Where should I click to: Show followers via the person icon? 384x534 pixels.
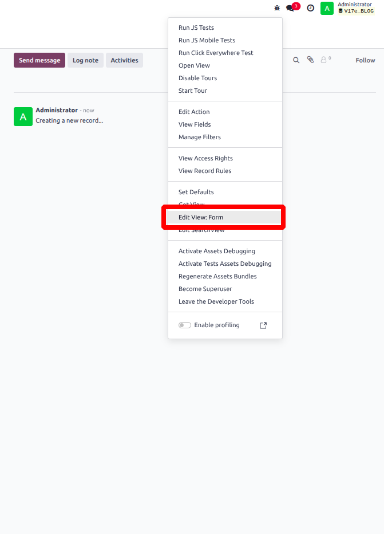[x=324, y=60]
